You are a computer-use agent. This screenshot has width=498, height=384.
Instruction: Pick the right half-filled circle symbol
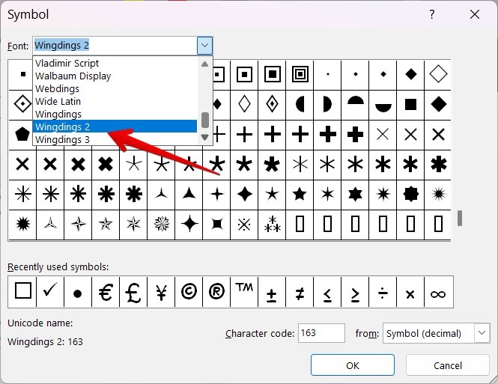point(327,105)
